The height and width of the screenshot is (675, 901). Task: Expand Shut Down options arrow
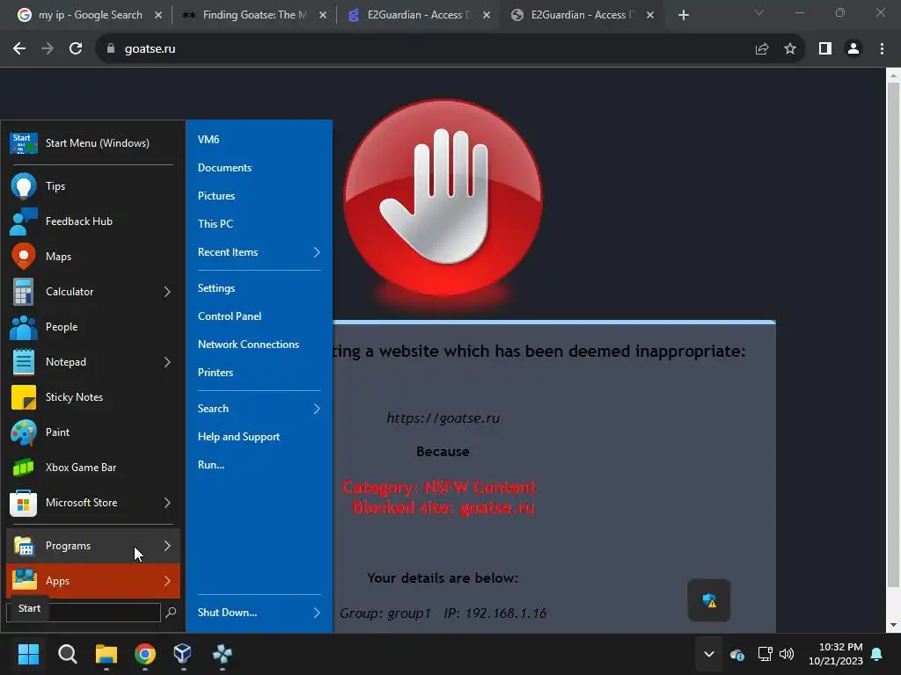pyautogui.click(x=317, y=613)
